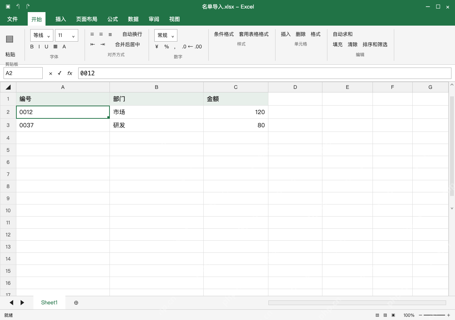Open the number format dropdown 常规
455x320 pixels.
point(166,35)
